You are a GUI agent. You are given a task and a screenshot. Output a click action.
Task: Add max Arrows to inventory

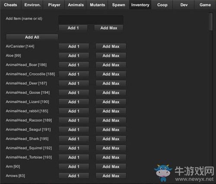pos(111,176)
